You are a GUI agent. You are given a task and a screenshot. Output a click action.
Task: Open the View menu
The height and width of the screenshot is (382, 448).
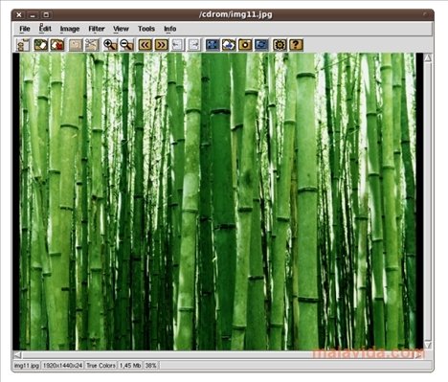(121, 29)
